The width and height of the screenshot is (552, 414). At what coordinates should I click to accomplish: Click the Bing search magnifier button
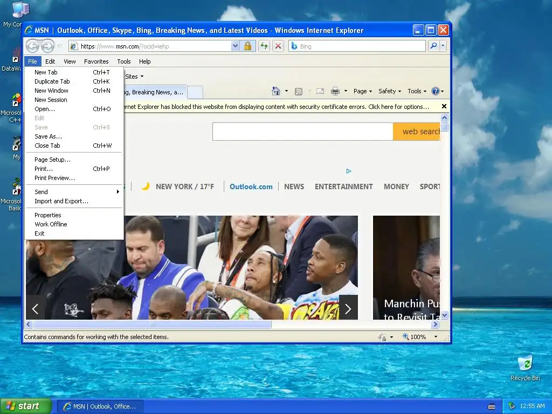[x=433, y=46]
